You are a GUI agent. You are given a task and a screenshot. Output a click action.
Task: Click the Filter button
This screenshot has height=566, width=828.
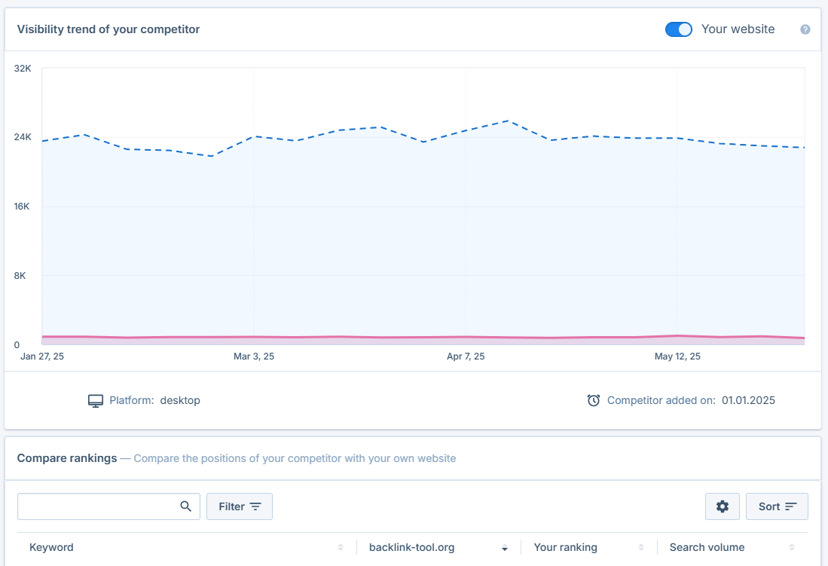pos(239,506)
